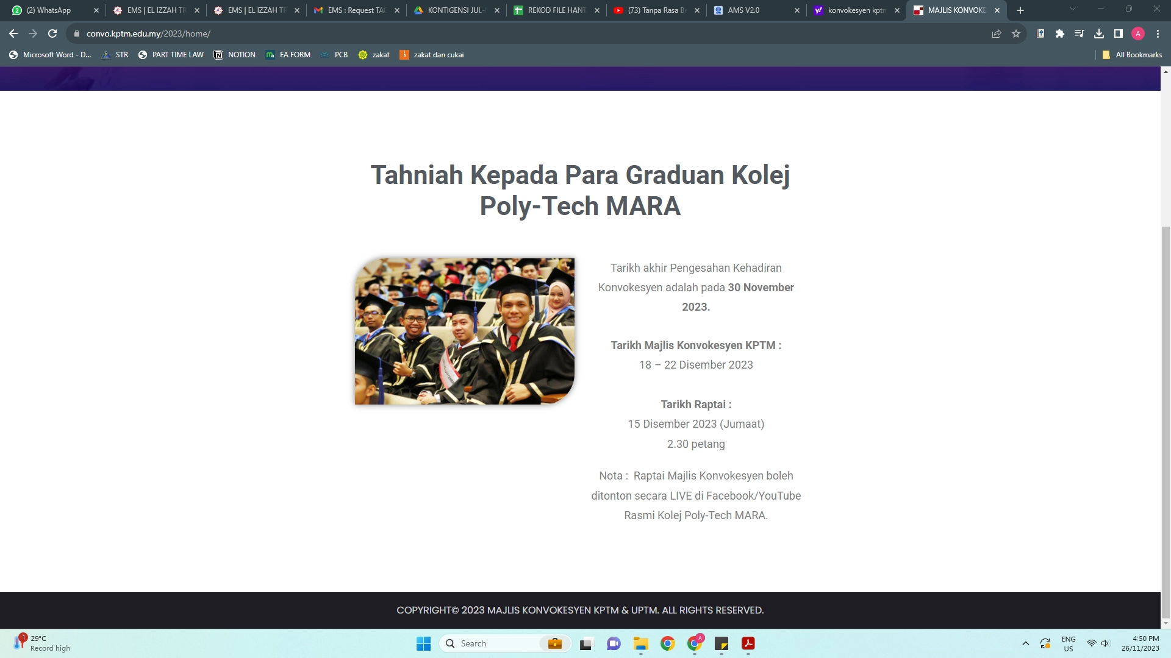The image size is (1171, 658).
Task: Click the copyright footer text
Action: click(x=580, y=610)
